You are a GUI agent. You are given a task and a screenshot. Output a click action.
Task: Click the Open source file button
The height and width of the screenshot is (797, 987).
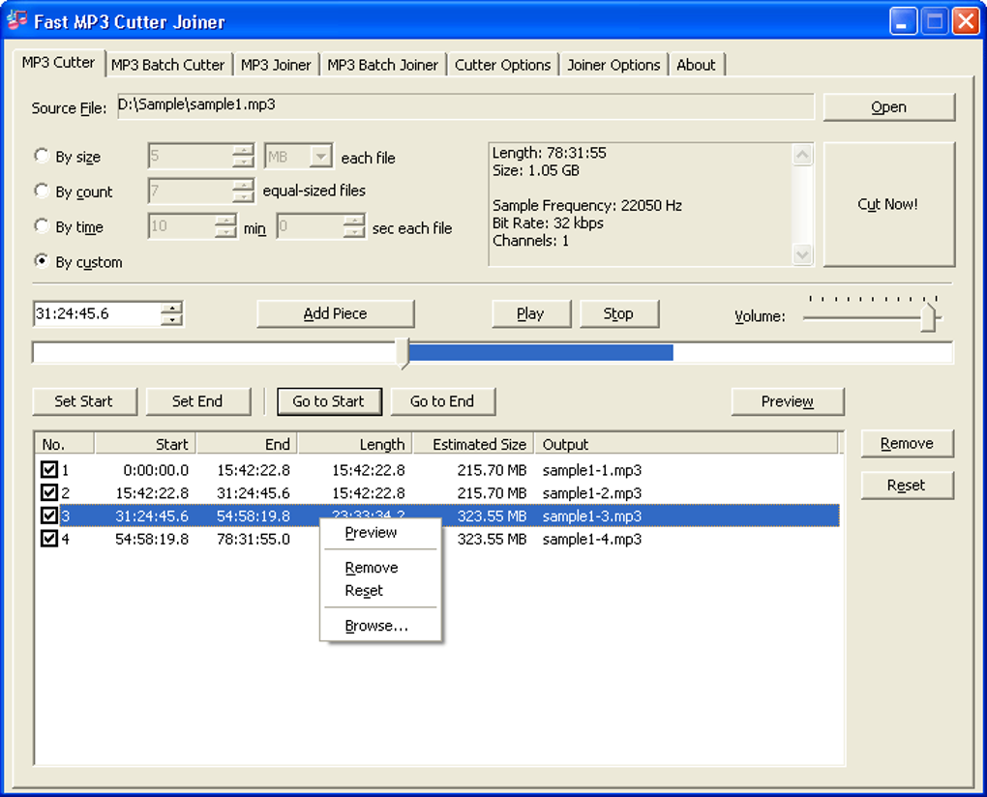pos(889,107)
